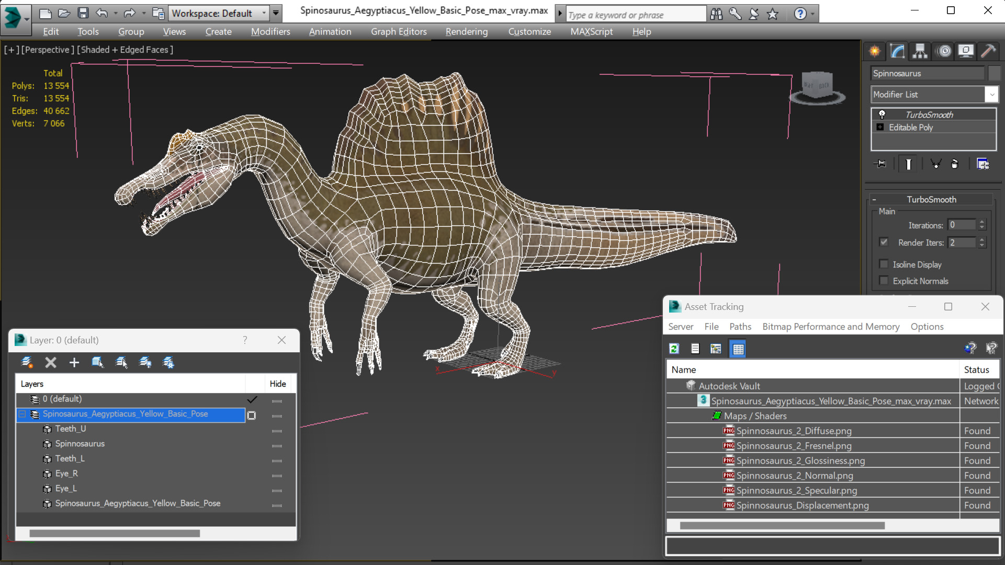
Task: Toggle Render Iters checkbox
Action: click(x=884, y=242)
